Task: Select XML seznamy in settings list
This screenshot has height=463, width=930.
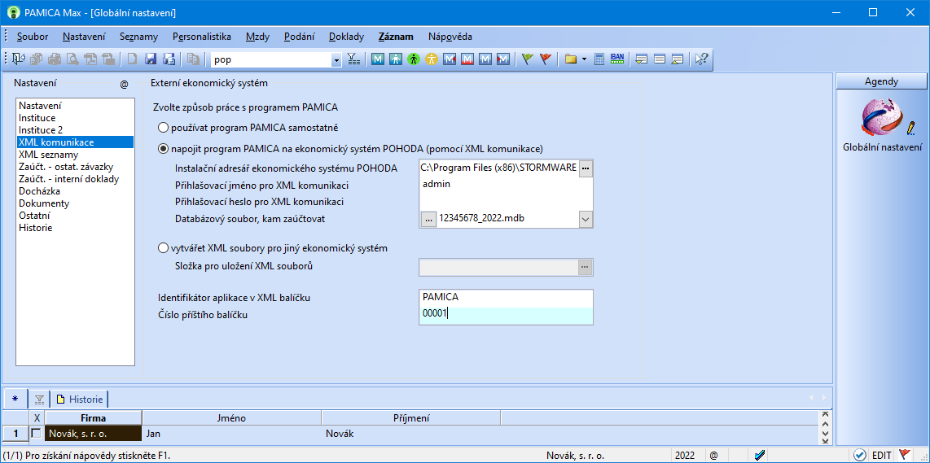Action: pyautogui.click(x=48, y=154)
